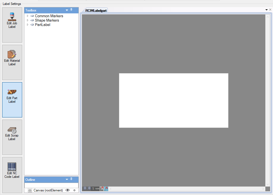Switch to the RCIMLabelpart tab

tap(96, 11)
